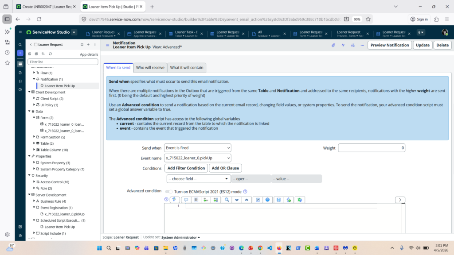Click the Preview Notification button
Image resolution: width=454 pixels, height=255 pixels.
pyautogui.click(x=389, y=45)
